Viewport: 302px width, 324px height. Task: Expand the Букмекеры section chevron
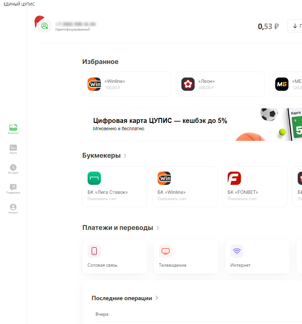[125, 156]
